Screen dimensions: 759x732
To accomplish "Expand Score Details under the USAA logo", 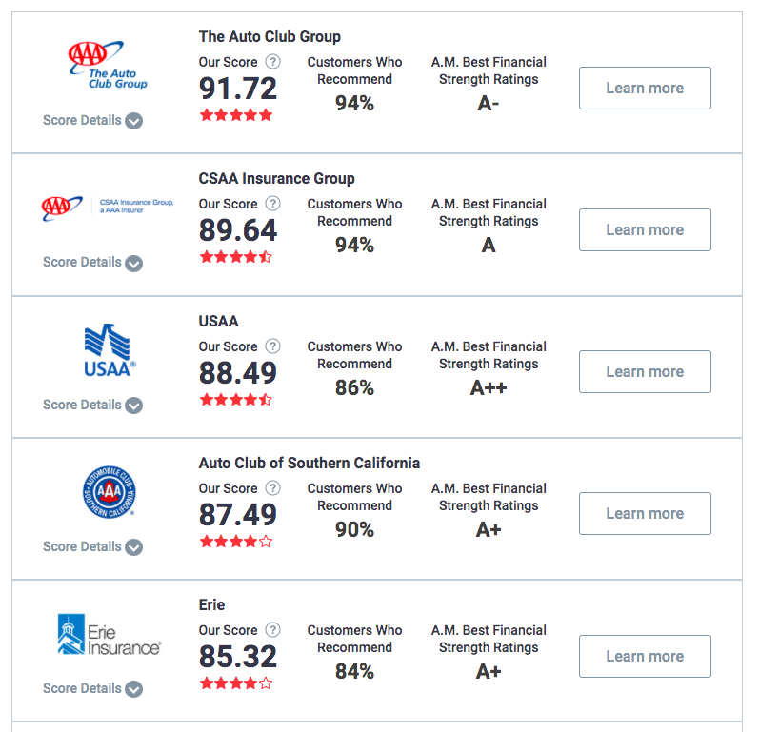I will 92,405.
